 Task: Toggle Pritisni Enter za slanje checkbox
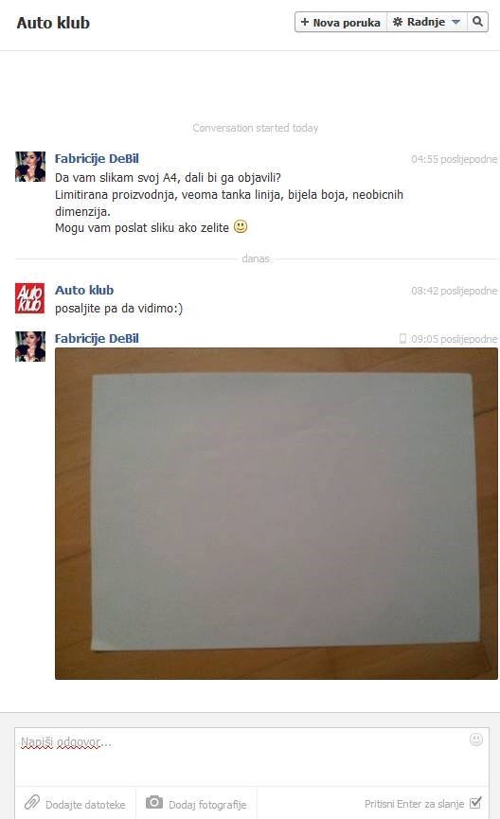pyautogui.click(x=475, y=803)
